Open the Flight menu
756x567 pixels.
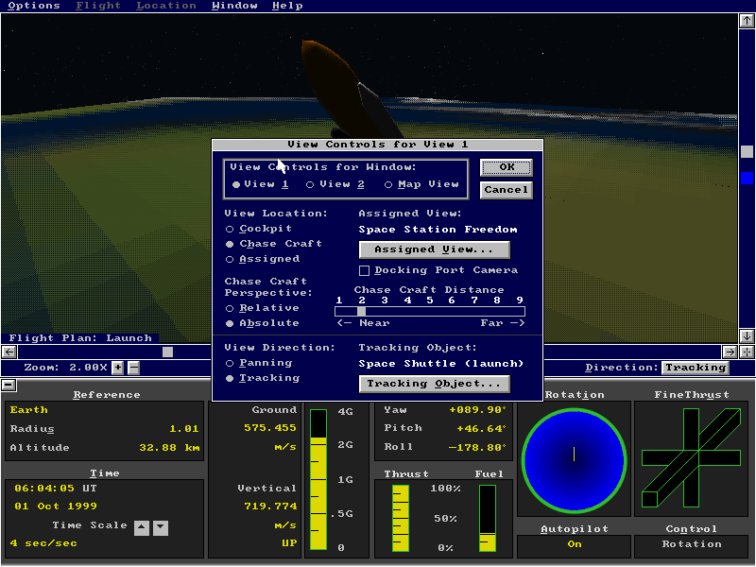pos(98,6)
